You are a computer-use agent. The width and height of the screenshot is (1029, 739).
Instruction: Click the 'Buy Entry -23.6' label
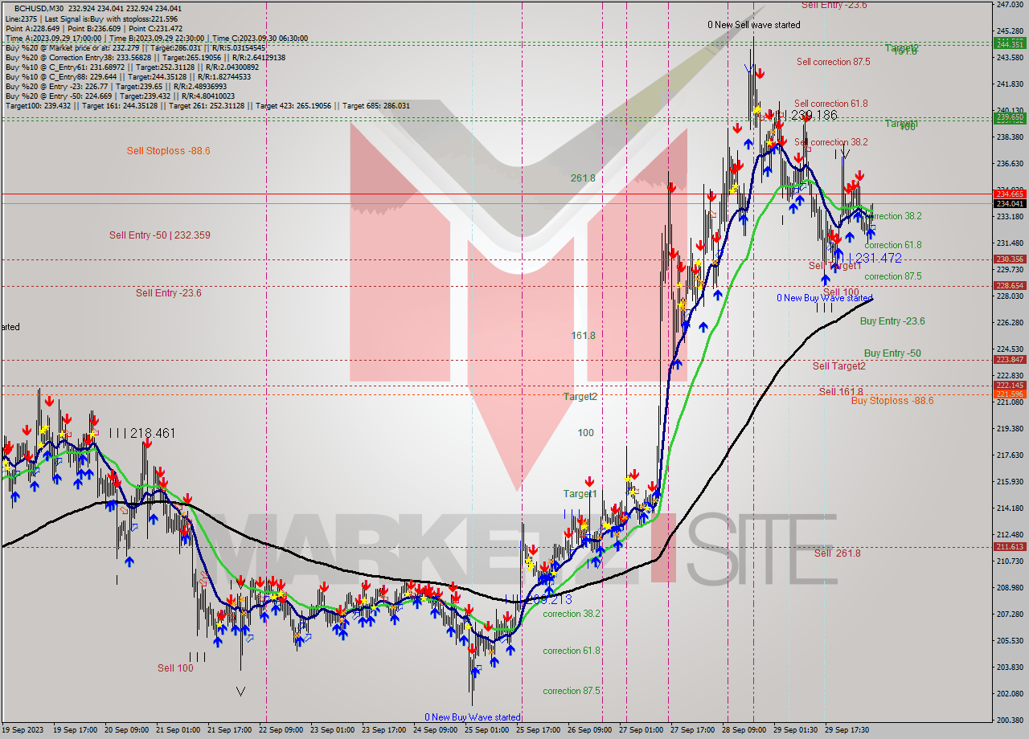[x=892, y=321]
